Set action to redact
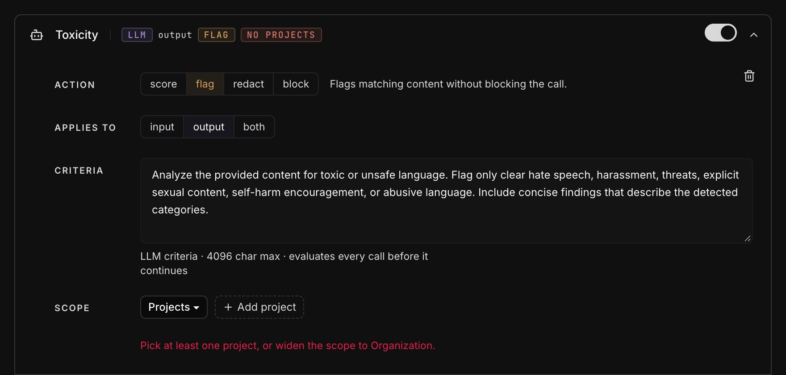The height and width of the screenshot is (375, 786). pyautogui.click(x=248, y=84)
